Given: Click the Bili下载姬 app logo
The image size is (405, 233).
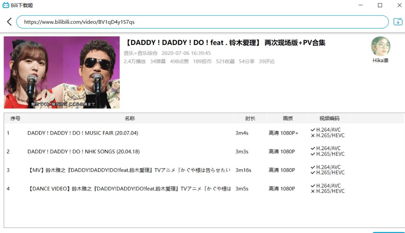Looking at the screenshot, I should [x=6, y=5].
